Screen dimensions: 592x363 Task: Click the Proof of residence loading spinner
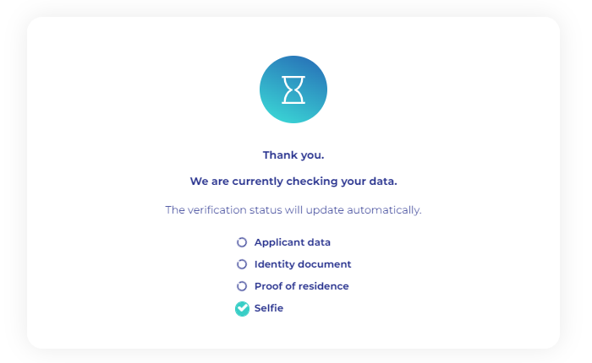pyautogui.click(x=242, y=286)
